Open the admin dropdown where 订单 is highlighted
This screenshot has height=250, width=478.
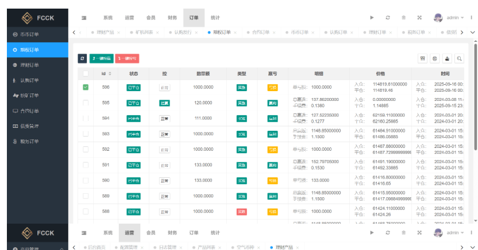pyautogui.click(x=456, y=18)
